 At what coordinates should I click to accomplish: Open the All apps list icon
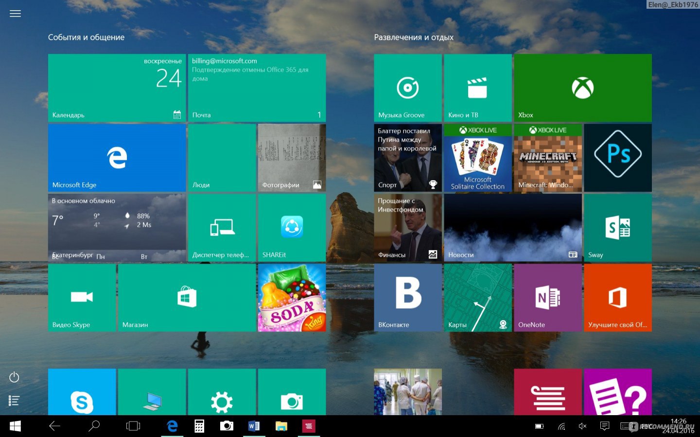(x=14, y=401)
